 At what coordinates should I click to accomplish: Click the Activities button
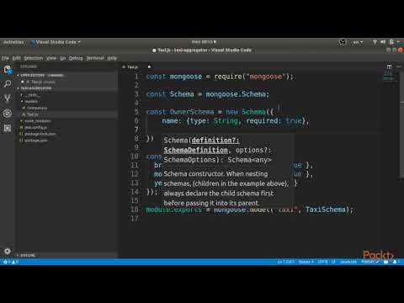[x=13, y=42]
